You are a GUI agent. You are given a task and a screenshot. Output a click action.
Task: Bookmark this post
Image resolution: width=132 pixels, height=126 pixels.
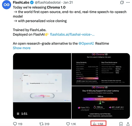pos(121,124)
